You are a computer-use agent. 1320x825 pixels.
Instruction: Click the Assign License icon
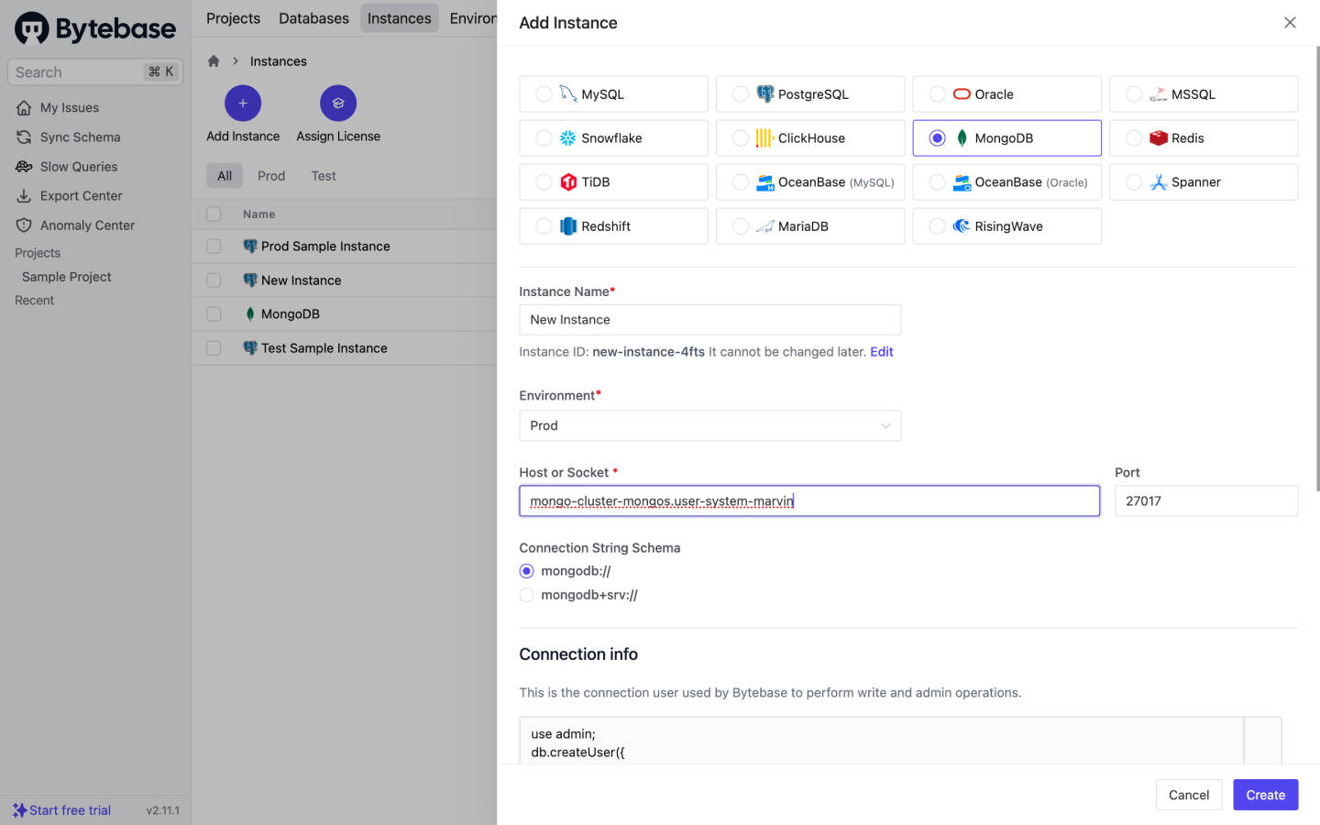point(338,104)
